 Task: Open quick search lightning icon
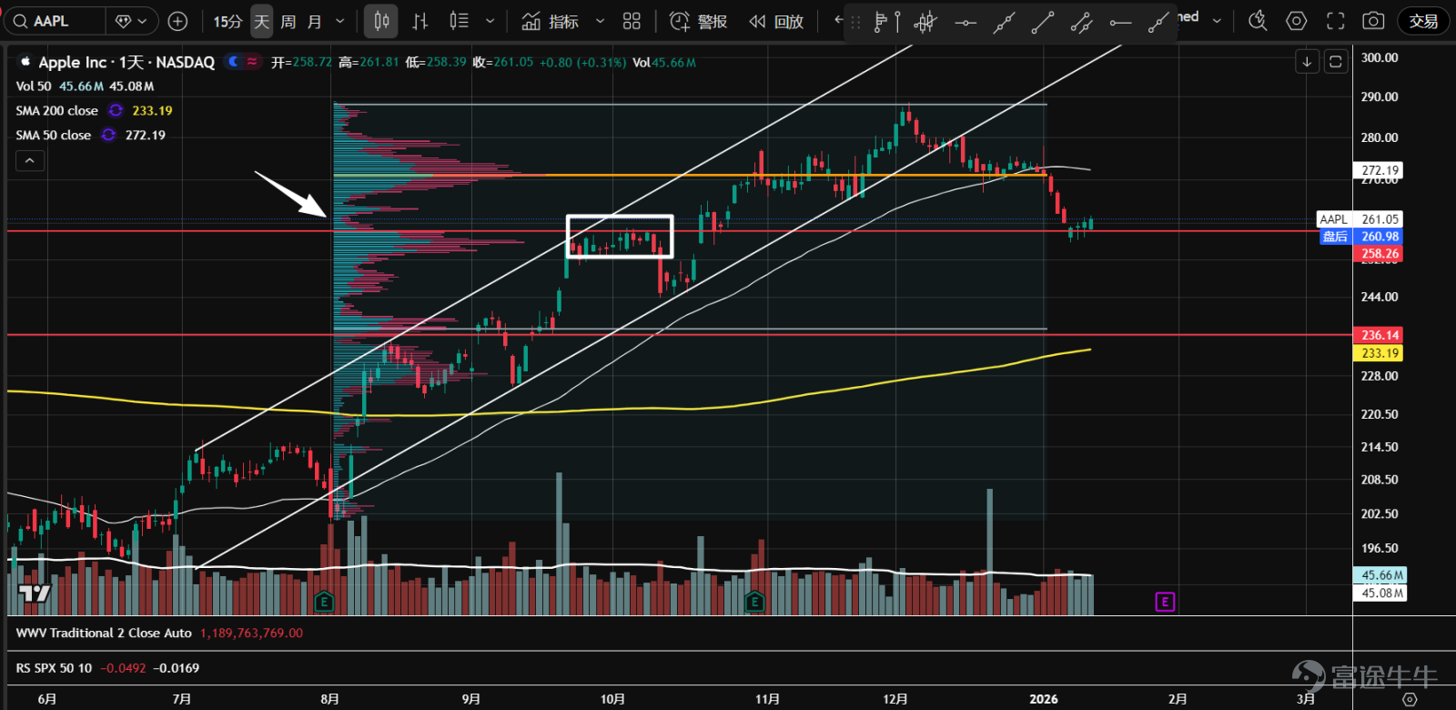pos(1258,21)
